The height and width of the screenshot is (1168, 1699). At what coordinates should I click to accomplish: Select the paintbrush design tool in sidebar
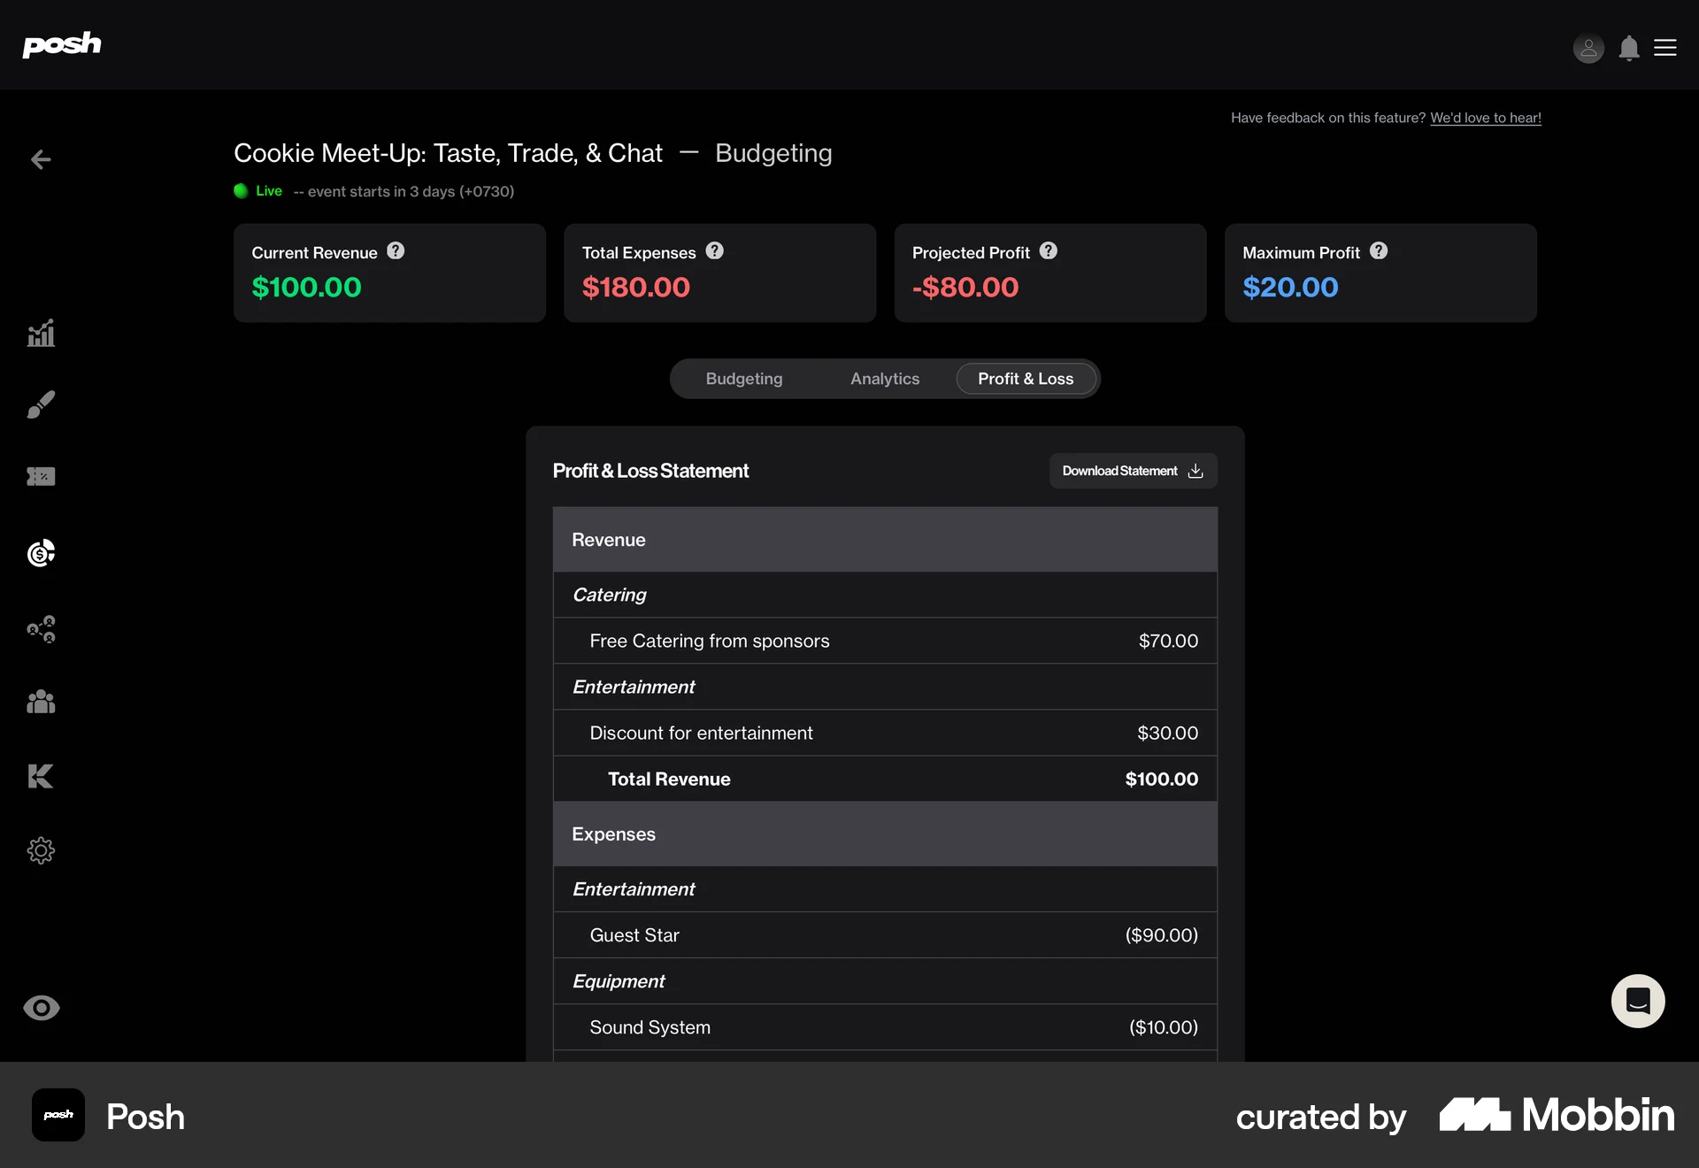pos(41,404)
